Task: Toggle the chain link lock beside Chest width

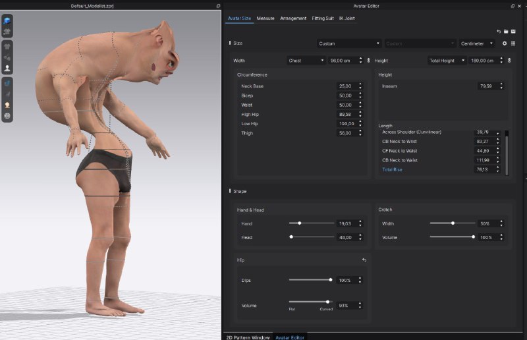Action: [x=368, y=61]
